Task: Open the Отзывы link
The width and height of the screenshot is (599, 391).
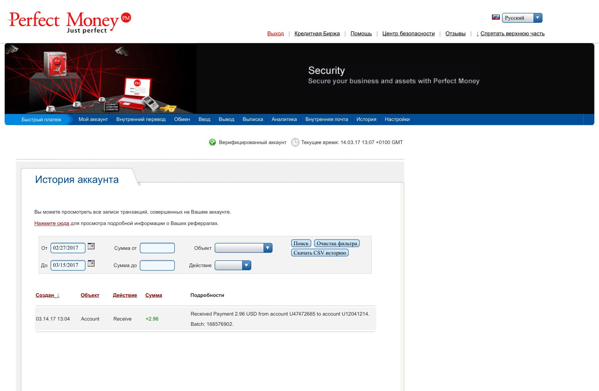Action: point(455,34)
